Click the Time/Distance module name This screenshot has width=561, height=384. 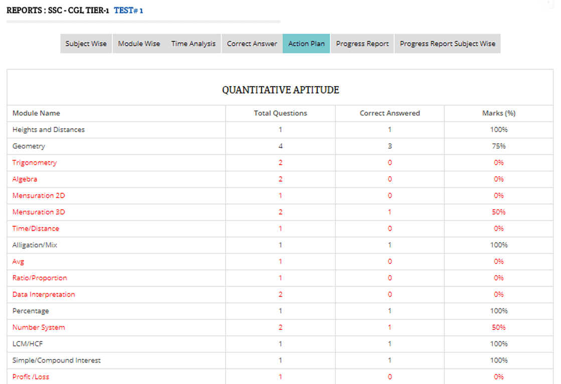36,229
